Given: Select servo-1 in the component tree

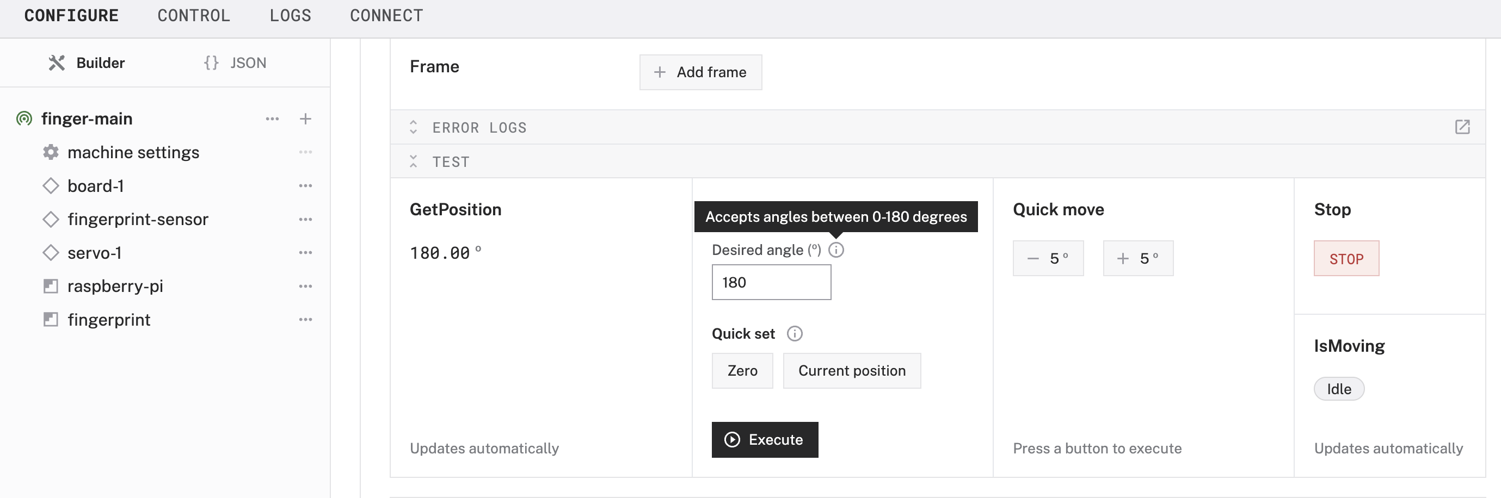Looking at the screenshot, I should (x=94, y=252).
